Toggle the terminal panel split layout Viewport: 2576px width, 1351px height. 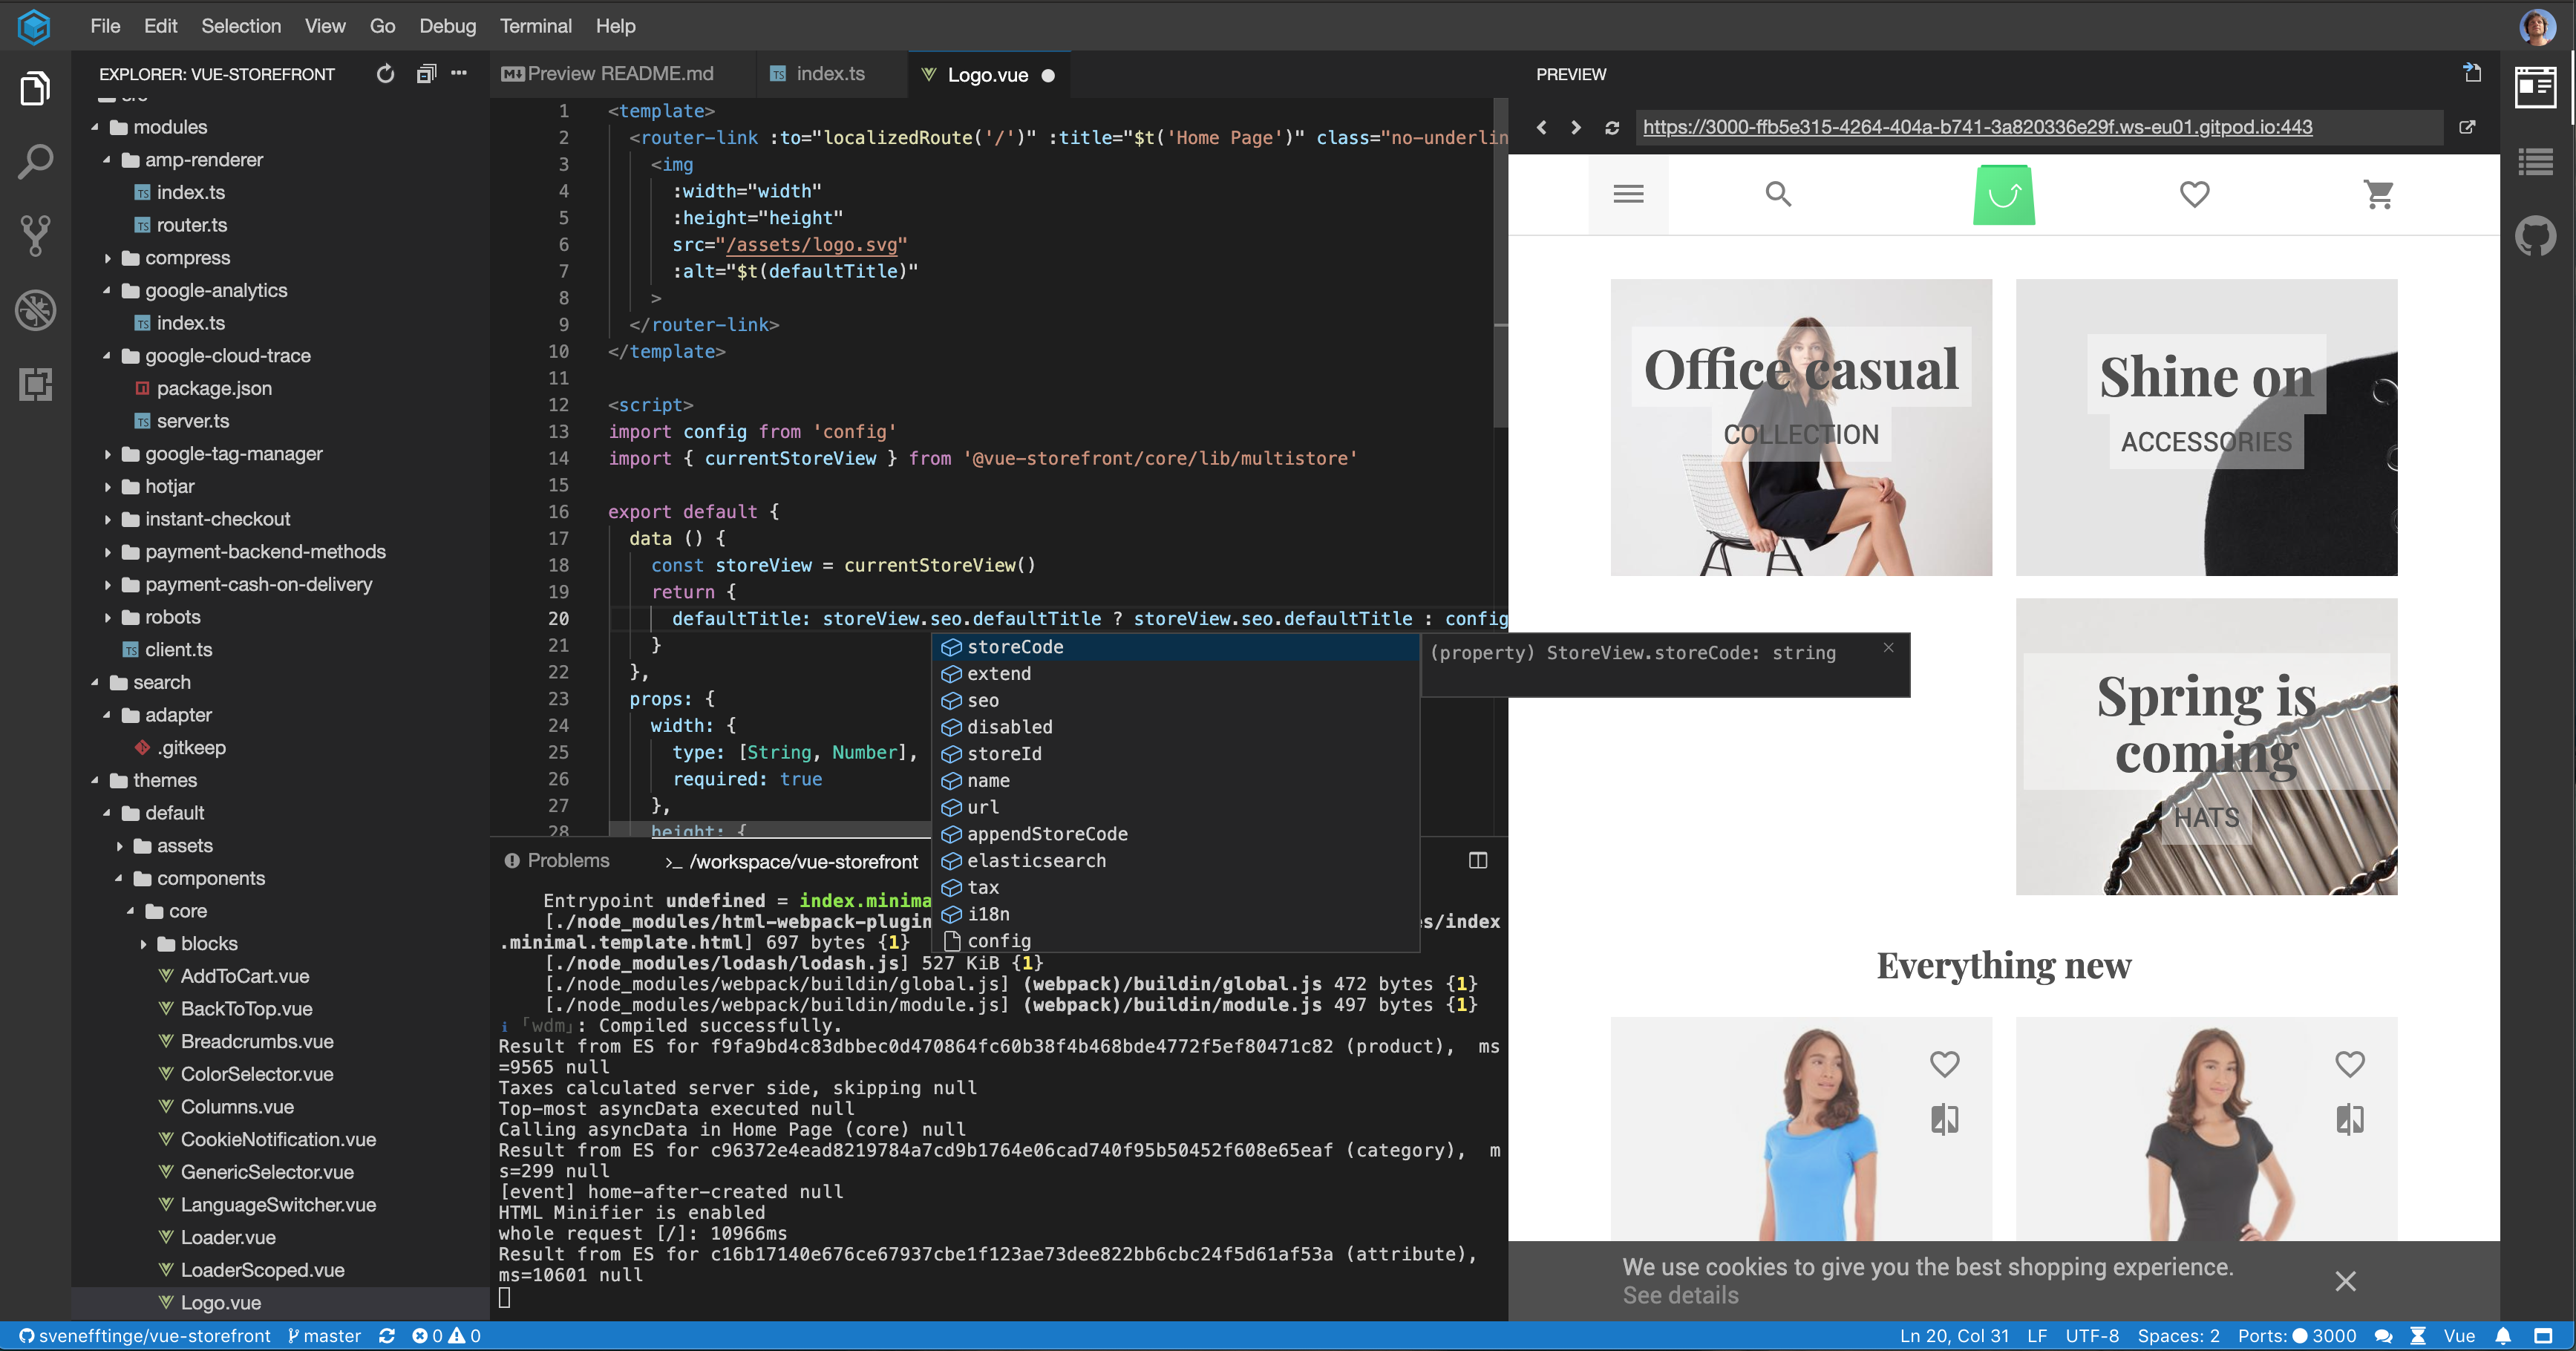(x=1477, y=861)
